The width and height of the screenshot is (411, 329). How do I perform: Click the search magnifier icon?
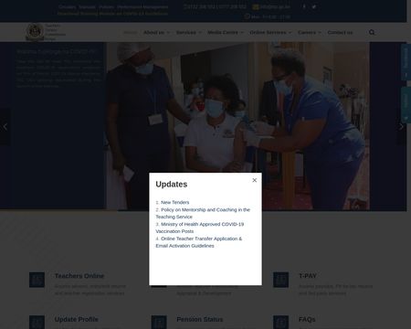coord(372,32)
